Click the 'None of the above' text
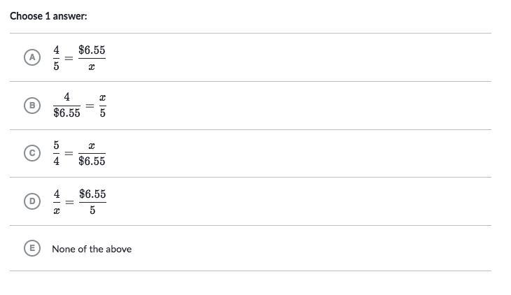The height and width of the screenshot is (295, 511). point(92,249)
